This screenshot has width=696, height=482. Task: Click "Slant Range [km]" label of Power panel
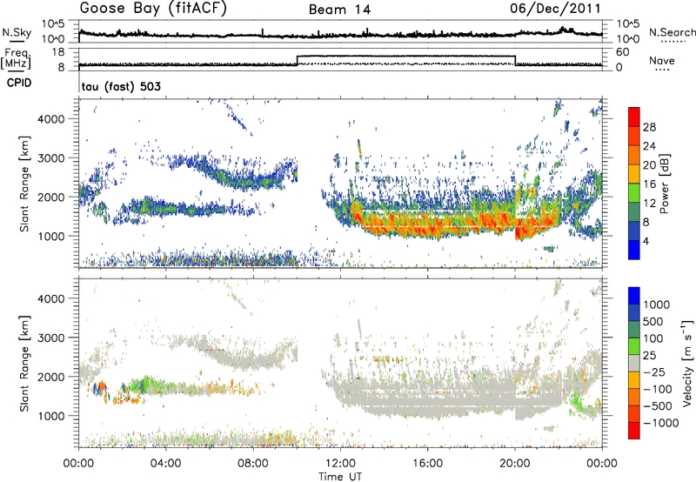(24, 184)
